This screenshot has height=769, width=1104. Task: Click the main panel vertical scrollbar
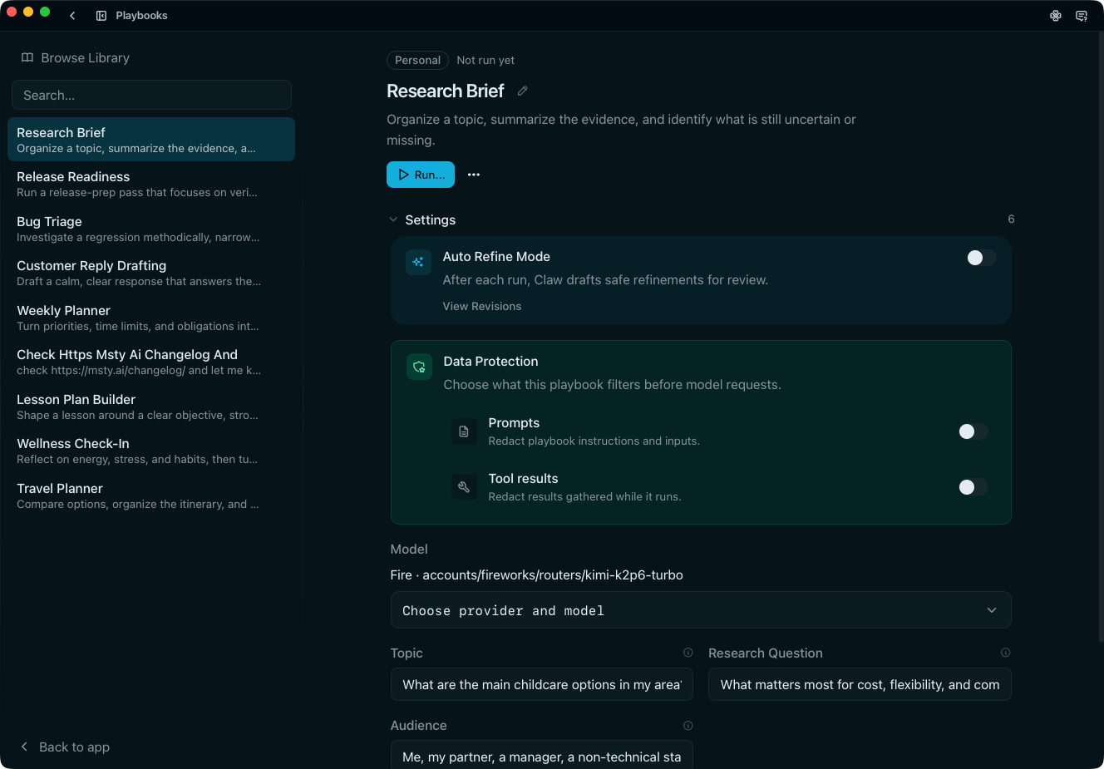pos(1101,337)
